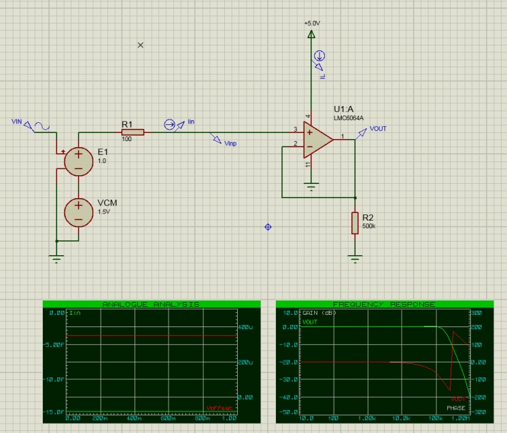Select the Vinp voltage probe arrow

(x=216, y=139)
